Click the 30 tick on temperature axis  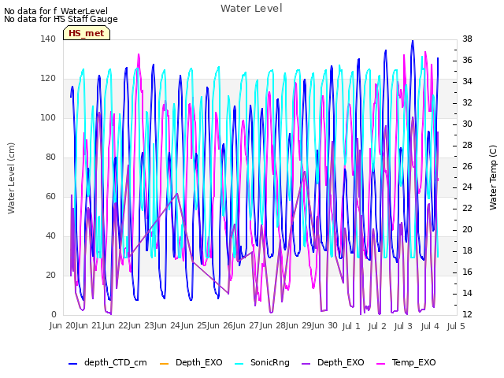(467, 124)
